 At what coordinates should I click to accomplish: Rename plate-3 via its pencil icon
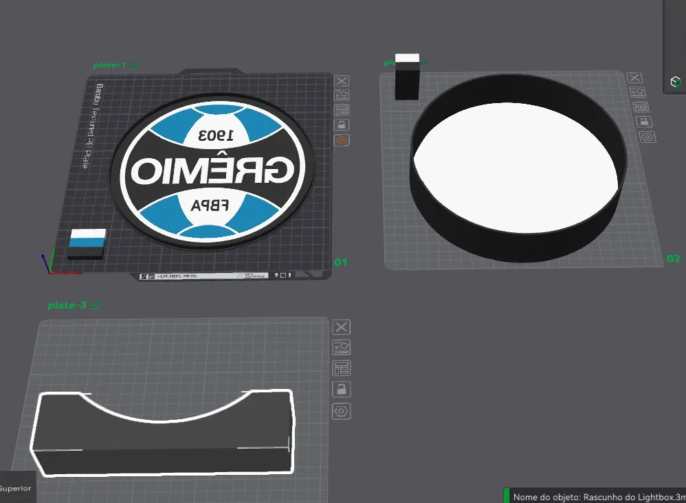pos(96,304)
